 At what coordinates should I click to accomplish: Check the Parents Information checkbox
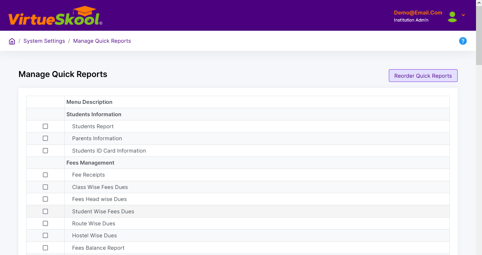pos(45,138)
